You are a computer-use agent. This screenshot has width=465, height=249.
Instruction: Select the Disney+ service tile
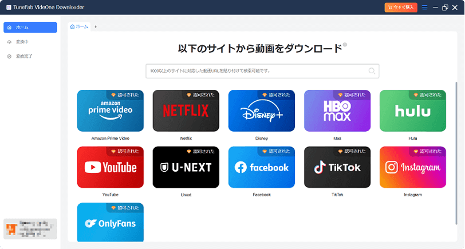click(262, 110)
